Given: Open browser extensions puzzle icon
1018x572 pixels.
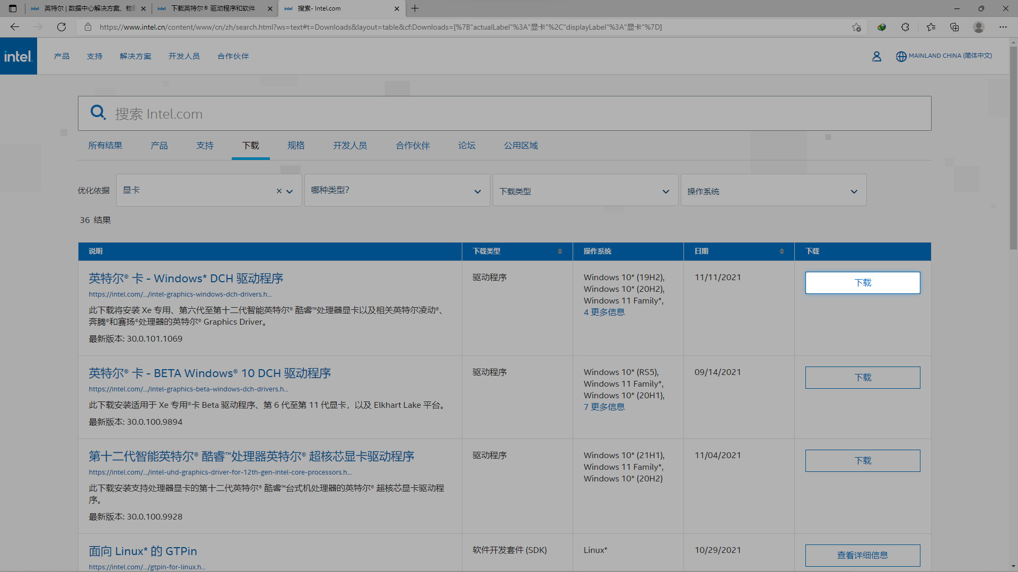Looking at the screenshot, I should (905, 27).
